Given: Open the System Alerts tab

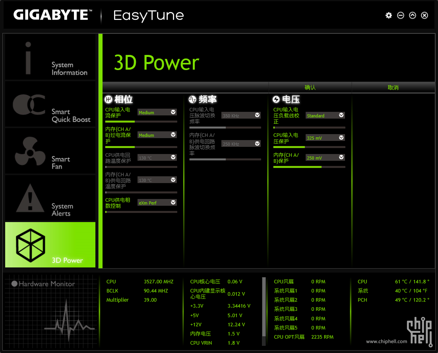Looking at the screenshot, I should 50,198.
